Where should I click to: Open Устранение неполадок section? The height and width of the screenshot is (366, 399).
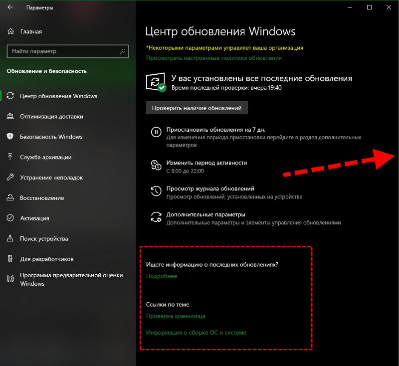point(51,178)
